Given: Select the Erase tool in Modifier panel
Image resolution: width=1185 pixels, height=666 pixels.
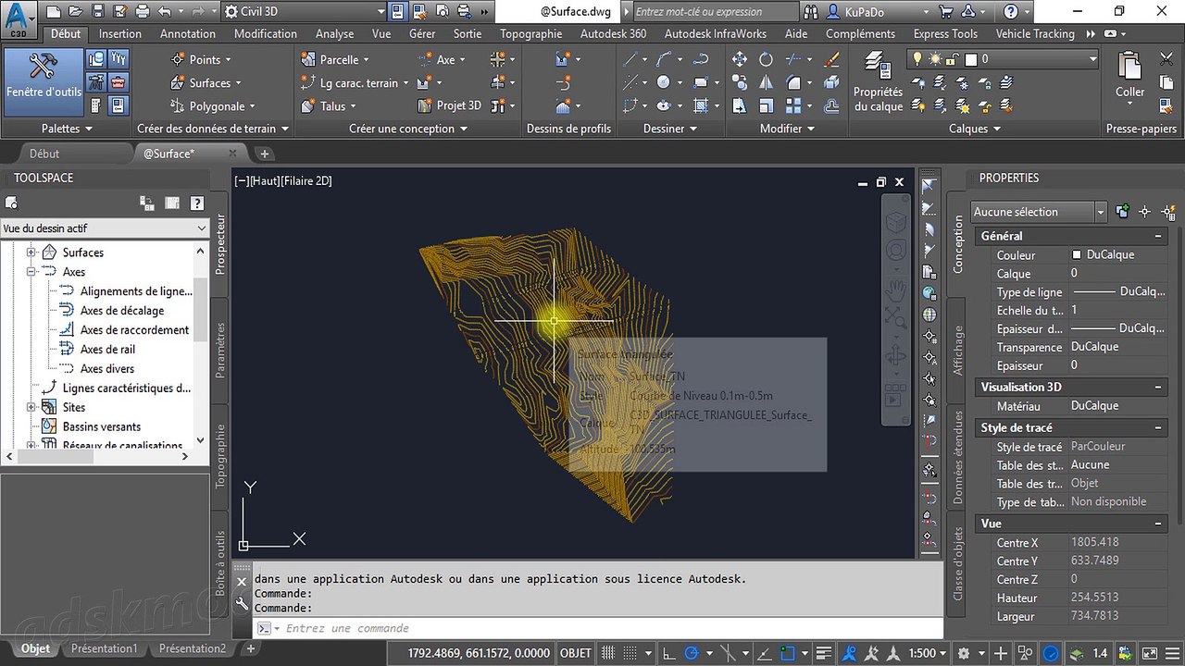Looking at the screenshot, I should point(831,59).
